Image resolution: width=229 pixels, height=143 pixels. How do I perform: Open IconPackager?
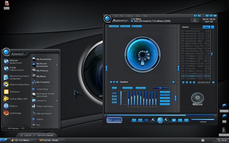click(13, 113)
